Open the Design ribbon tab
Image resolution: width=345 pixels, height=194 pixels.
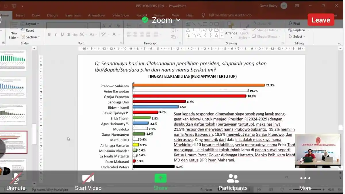pyautogui.click(x=52, y=15)
